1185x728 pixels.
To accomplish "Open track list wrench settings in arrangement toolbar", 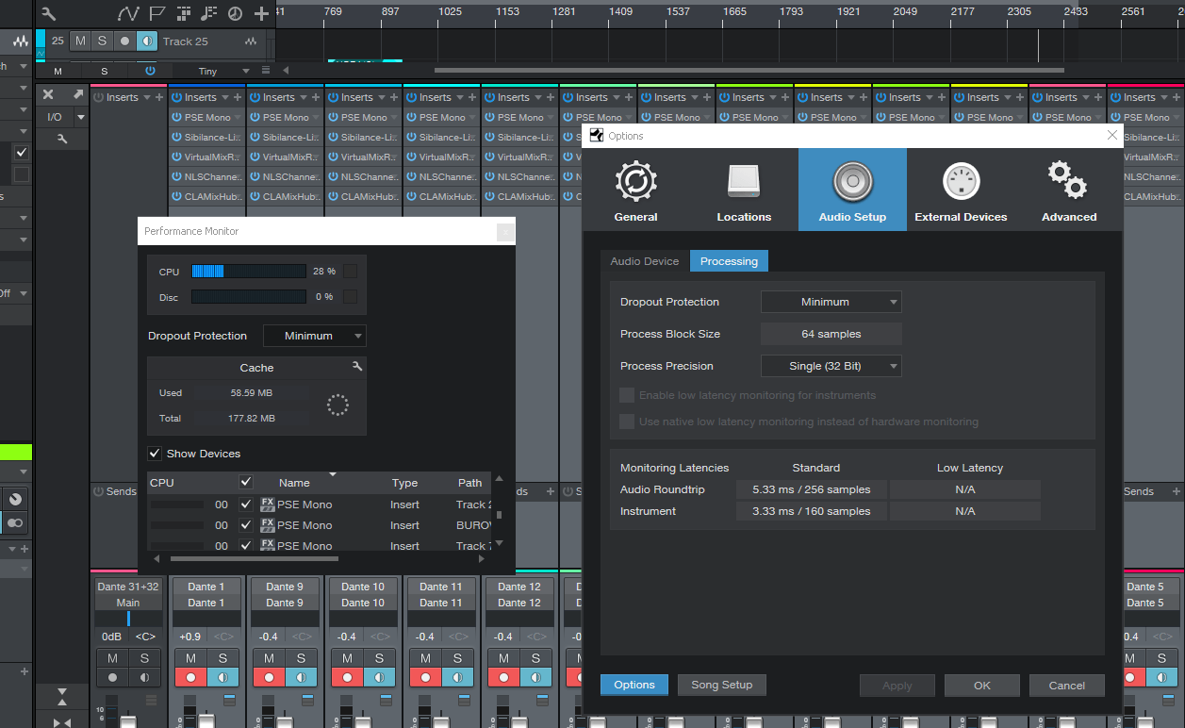I will pos(49,13).
